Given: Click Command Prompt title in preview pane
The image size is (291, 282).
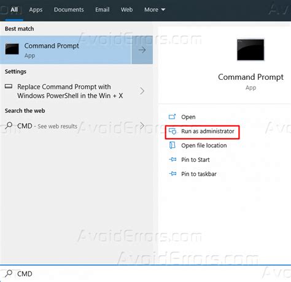Looking at the screenshot, I should pyautogui.click(x=250, y=77).
